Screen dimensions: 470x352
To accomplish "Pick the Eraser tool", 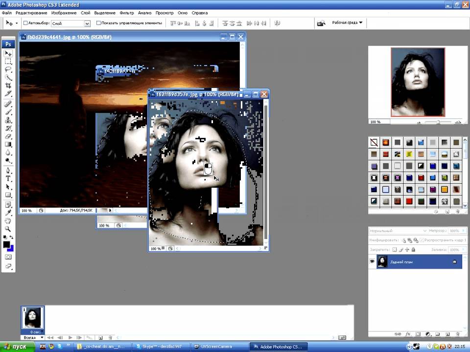I will point(8,136).
